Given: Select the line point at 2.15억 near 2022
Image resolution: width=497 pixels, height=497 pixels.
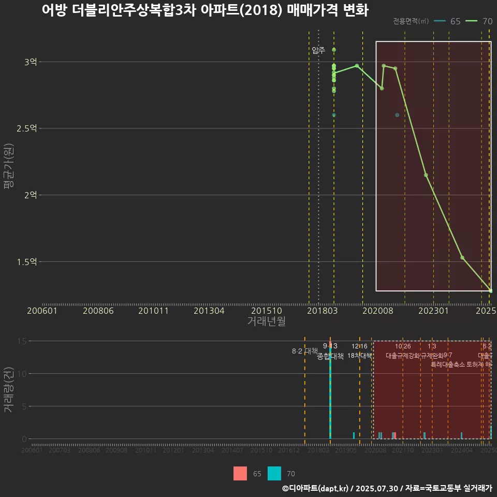Looking at the screenshot, I should (426, 175).
